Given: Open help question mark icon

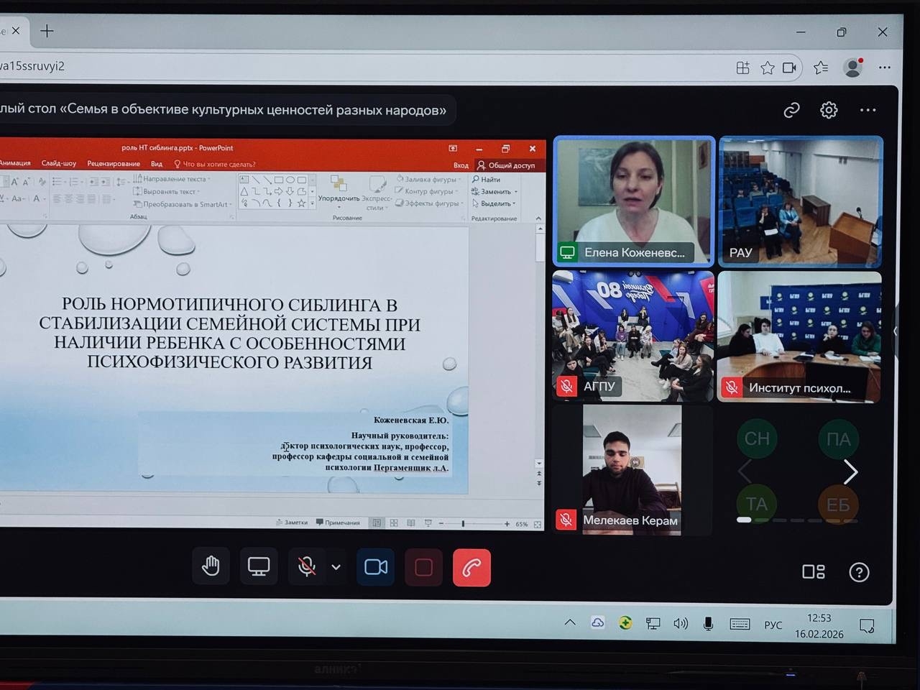Looking at the screenshot, I should click(859, 572).
